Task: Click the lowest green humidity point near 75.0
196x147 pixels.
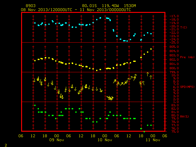Action: point(144,132)
